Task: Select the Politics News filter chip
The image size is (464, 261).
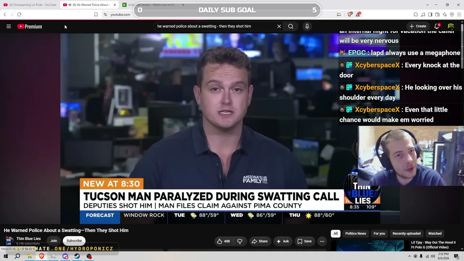Action: click(x=356, y=233)
